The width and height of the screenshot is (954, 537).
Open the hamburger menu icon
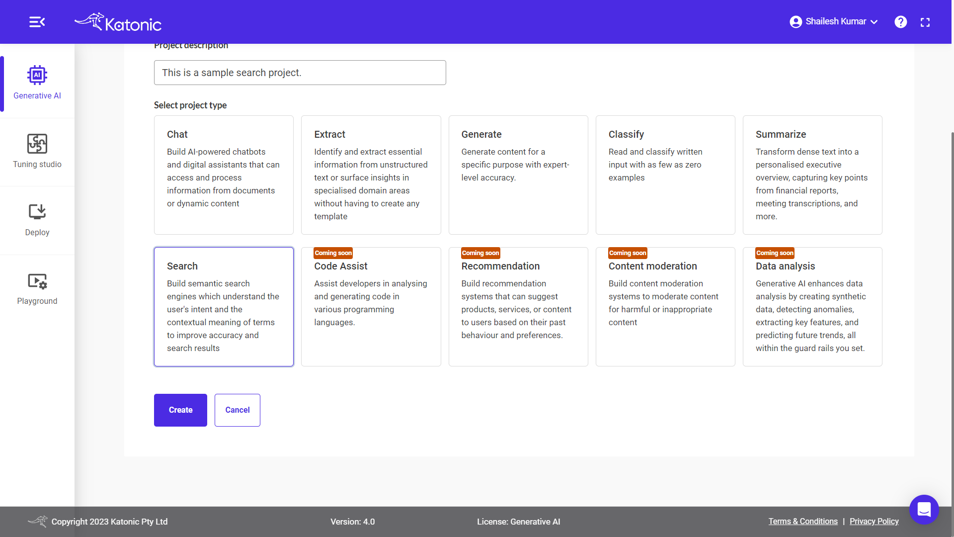click(37, 22)
